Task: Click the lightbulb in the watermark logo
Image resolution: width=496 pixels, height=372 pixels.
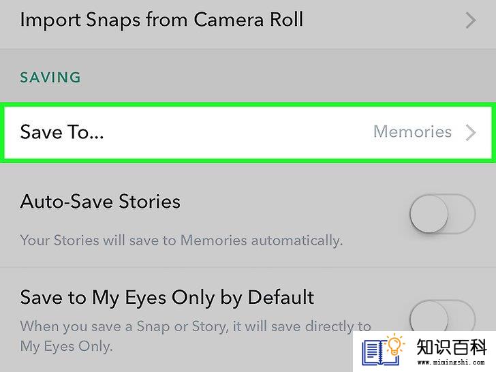Action: point(394,345)
